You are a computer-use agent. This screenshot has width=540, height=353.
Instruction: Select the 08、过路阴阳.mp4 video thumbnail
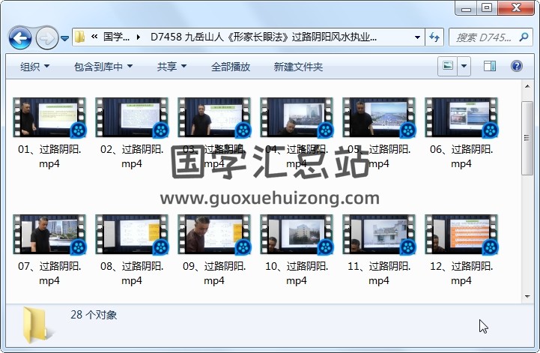[x=132, y=234]
